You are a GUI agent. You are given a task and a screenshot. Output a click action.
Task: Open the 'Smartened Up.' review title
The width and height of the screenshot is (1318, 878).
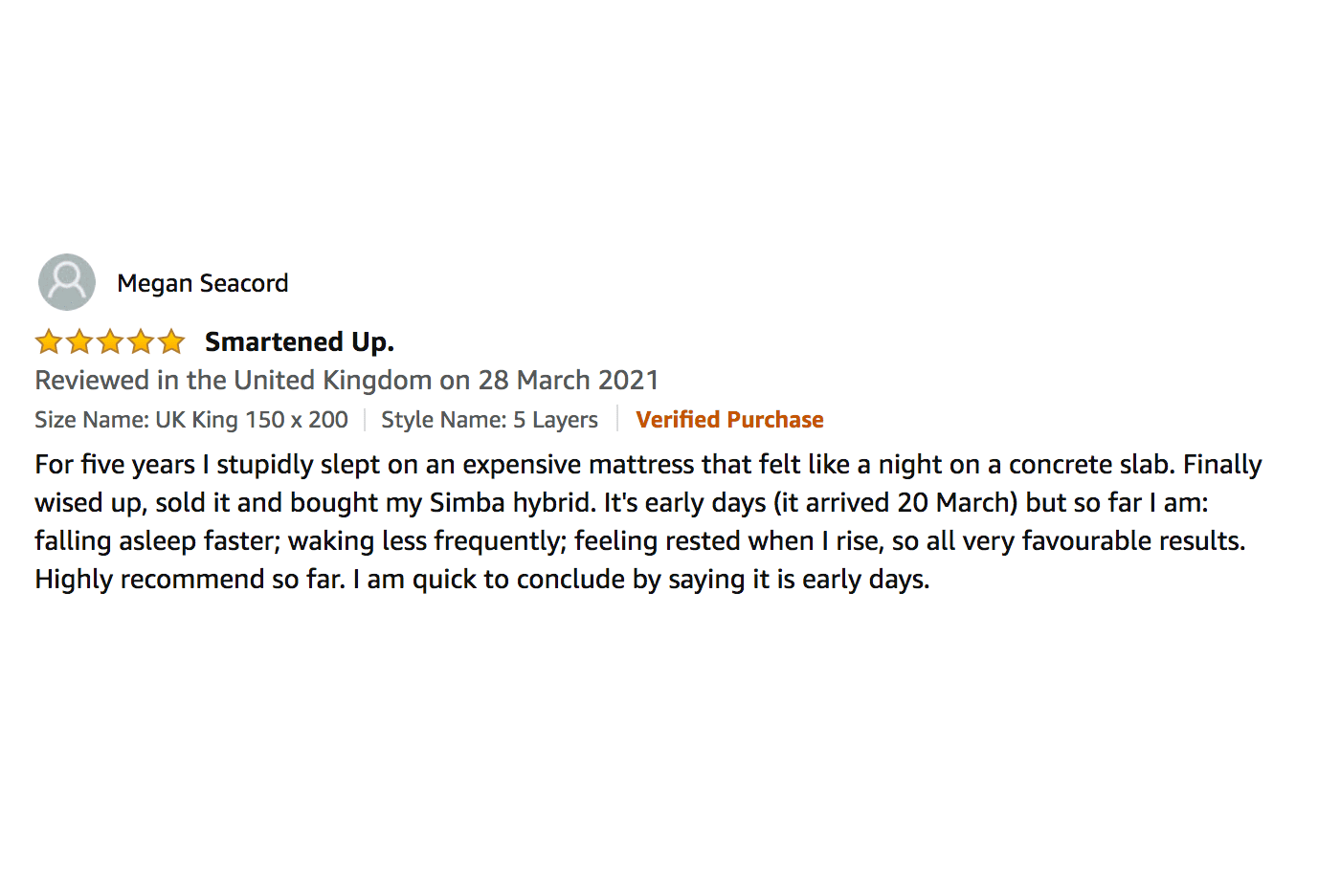click(299, 341)
